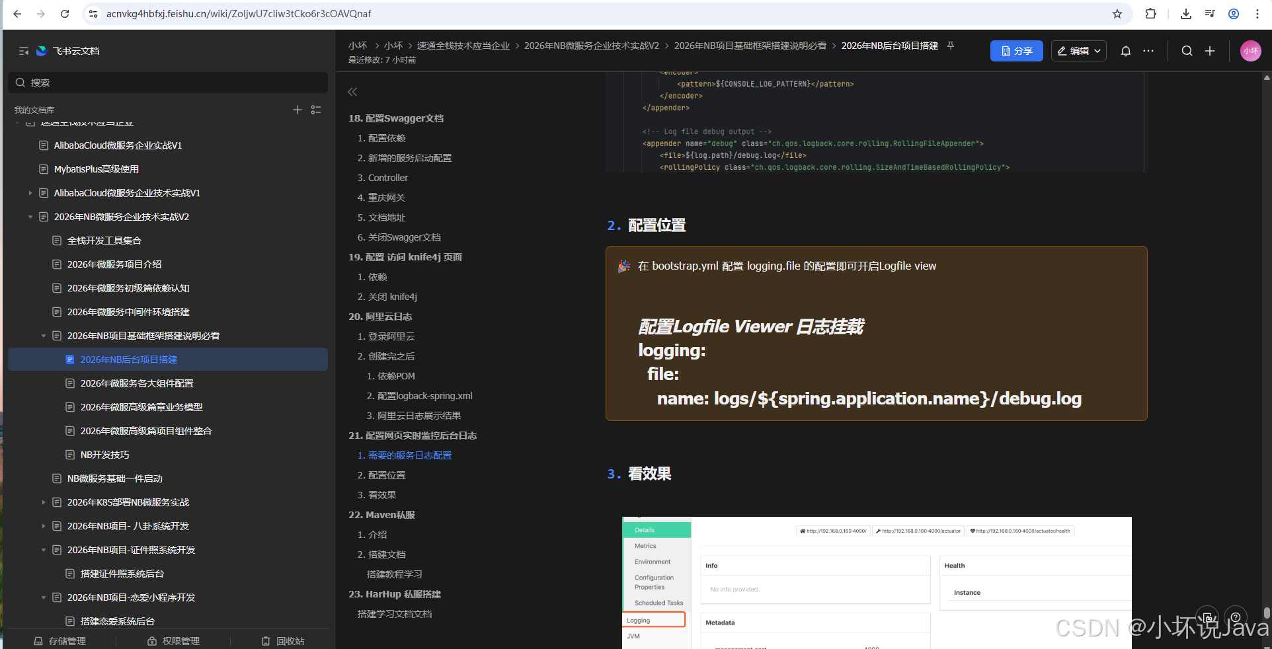Image resolution: width=1272 pixels, height=649 pixels.
Task: Open 存储管理 at sidebar bottom
Action: 60,640
